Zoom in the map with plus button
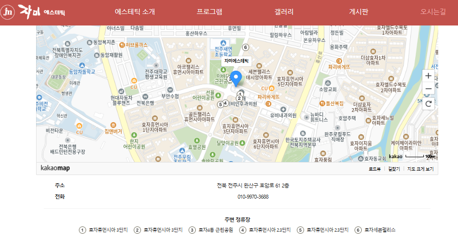The width and height of the screenshot is (458, 238). (x=428, y=76)
